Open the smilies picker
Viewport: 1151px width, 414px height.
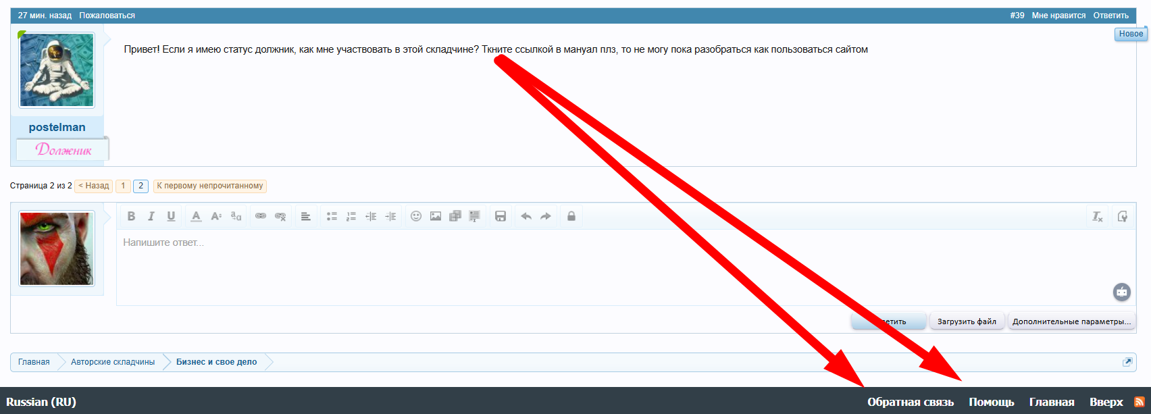pyautogui.click(x=416, y=216)
